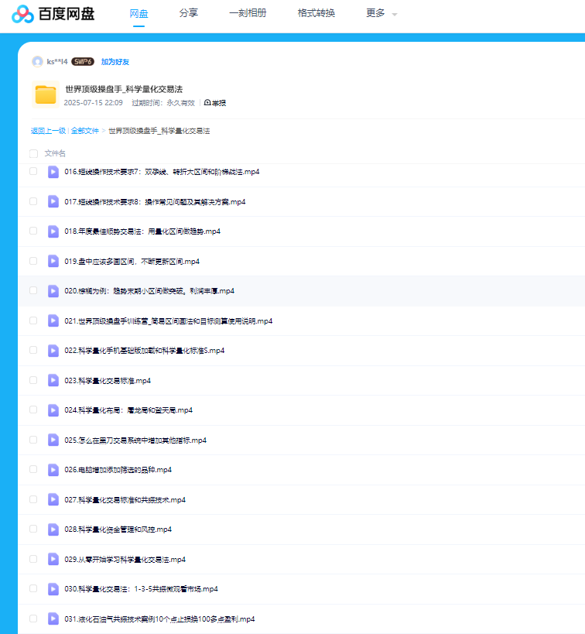Open file 020.棕榈为例 video name

[149, 291]
